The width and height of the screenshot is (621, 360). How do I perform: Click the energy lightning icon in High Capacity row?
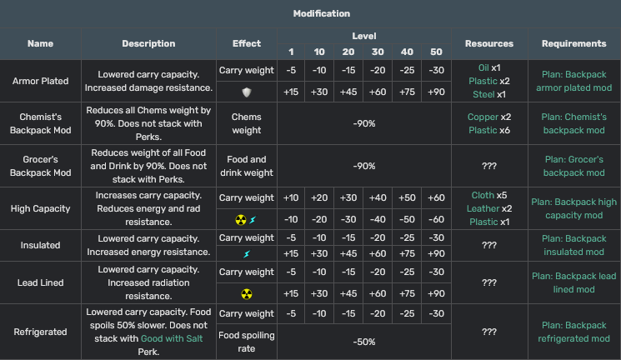(253, 220)
